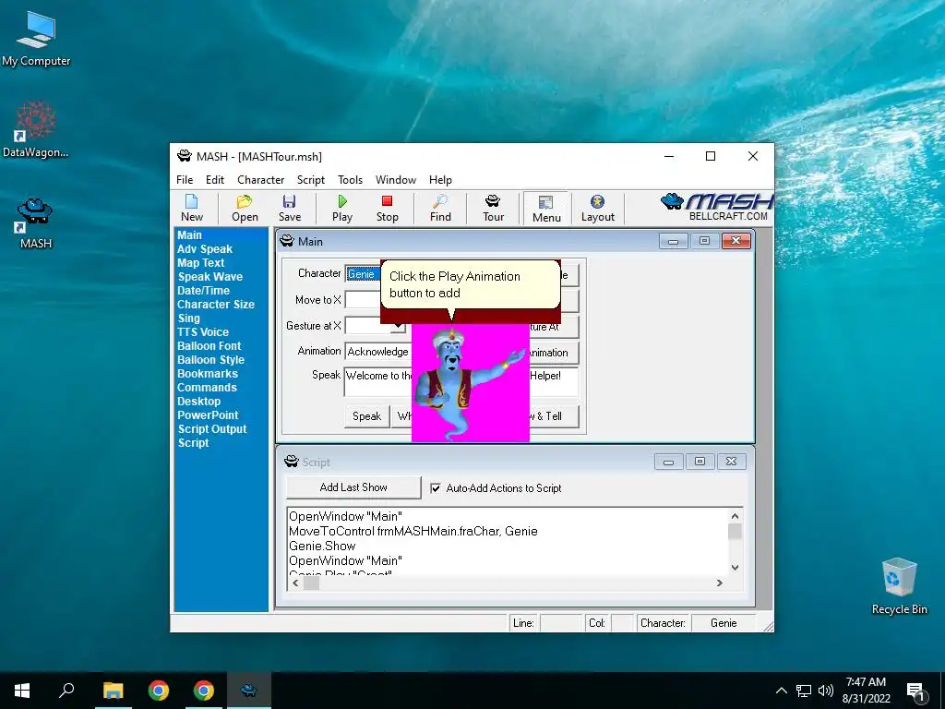Click the Add Last Show button
Image resolution: width=945 pixels, height=709 pixels.
pyautogui.click(x=353, y=487)
